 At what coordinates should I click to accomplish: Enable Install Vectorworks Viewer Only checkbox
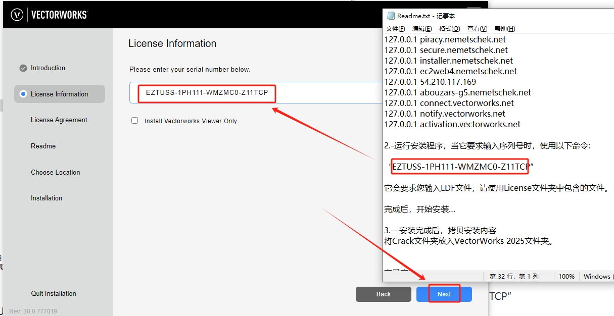point(134,121)
